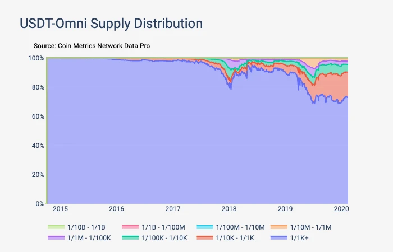Click the 80% y-axis label
The image size is (393, 252).
point(38,87)
